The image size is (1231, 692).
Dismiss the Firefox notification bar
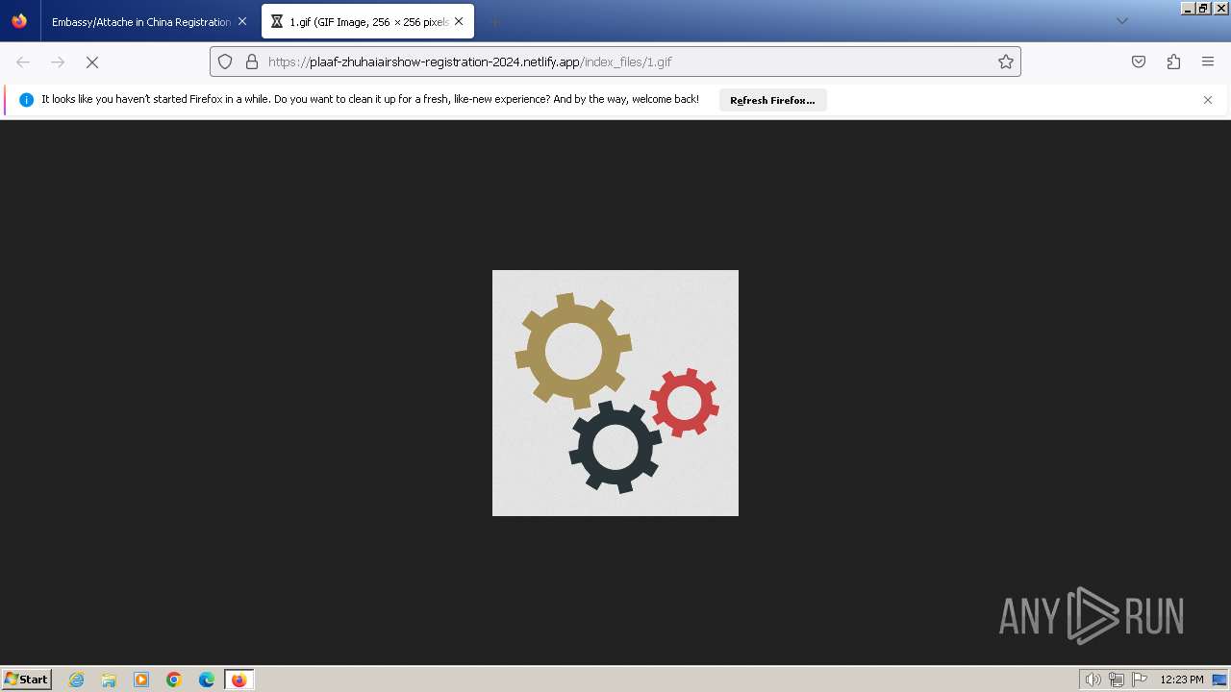(x=1208, y=100)
